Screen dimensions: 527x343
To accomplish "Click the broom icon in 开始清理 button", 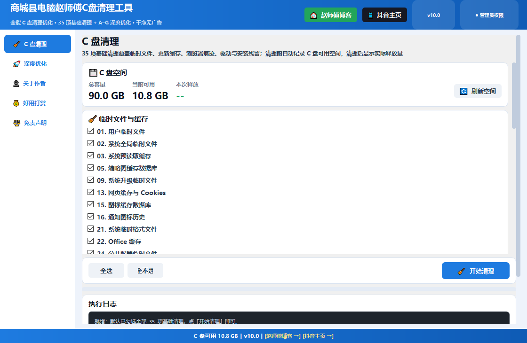I will coord(462,271).
